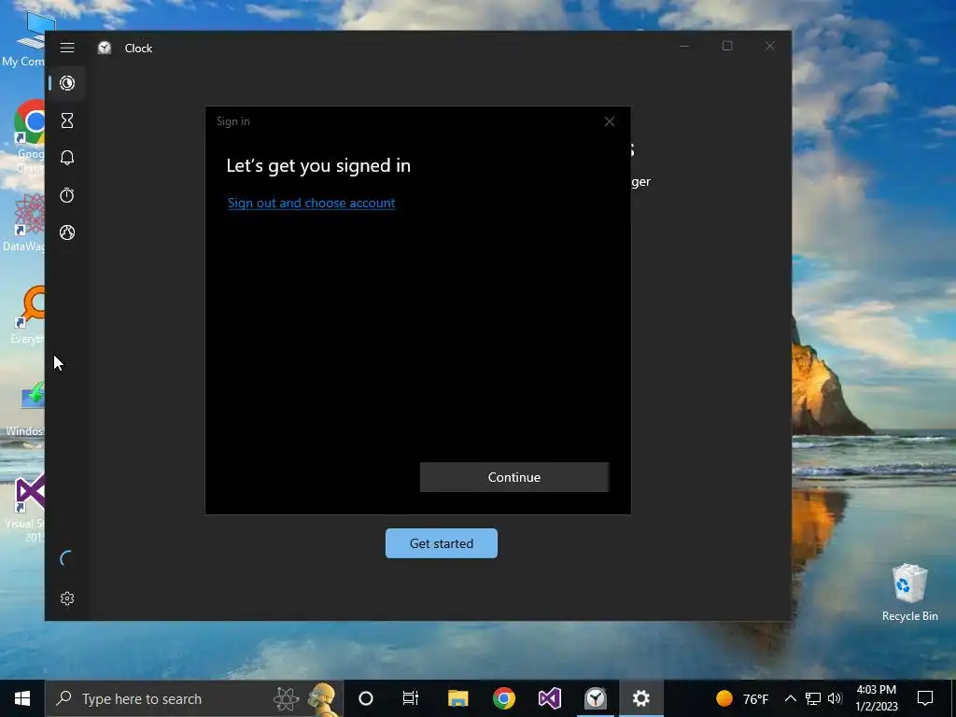Screen dimensions: 956x717
Task: Close the Clock window
Action: pos(770,47)
